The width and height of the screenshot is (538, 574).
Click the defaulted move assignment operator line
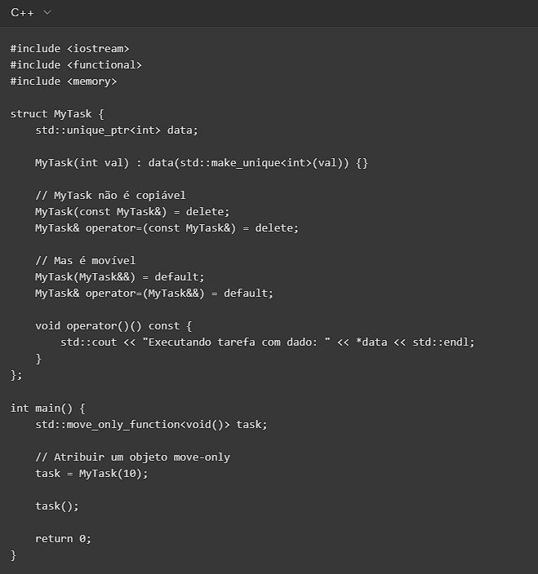point(154,293)
